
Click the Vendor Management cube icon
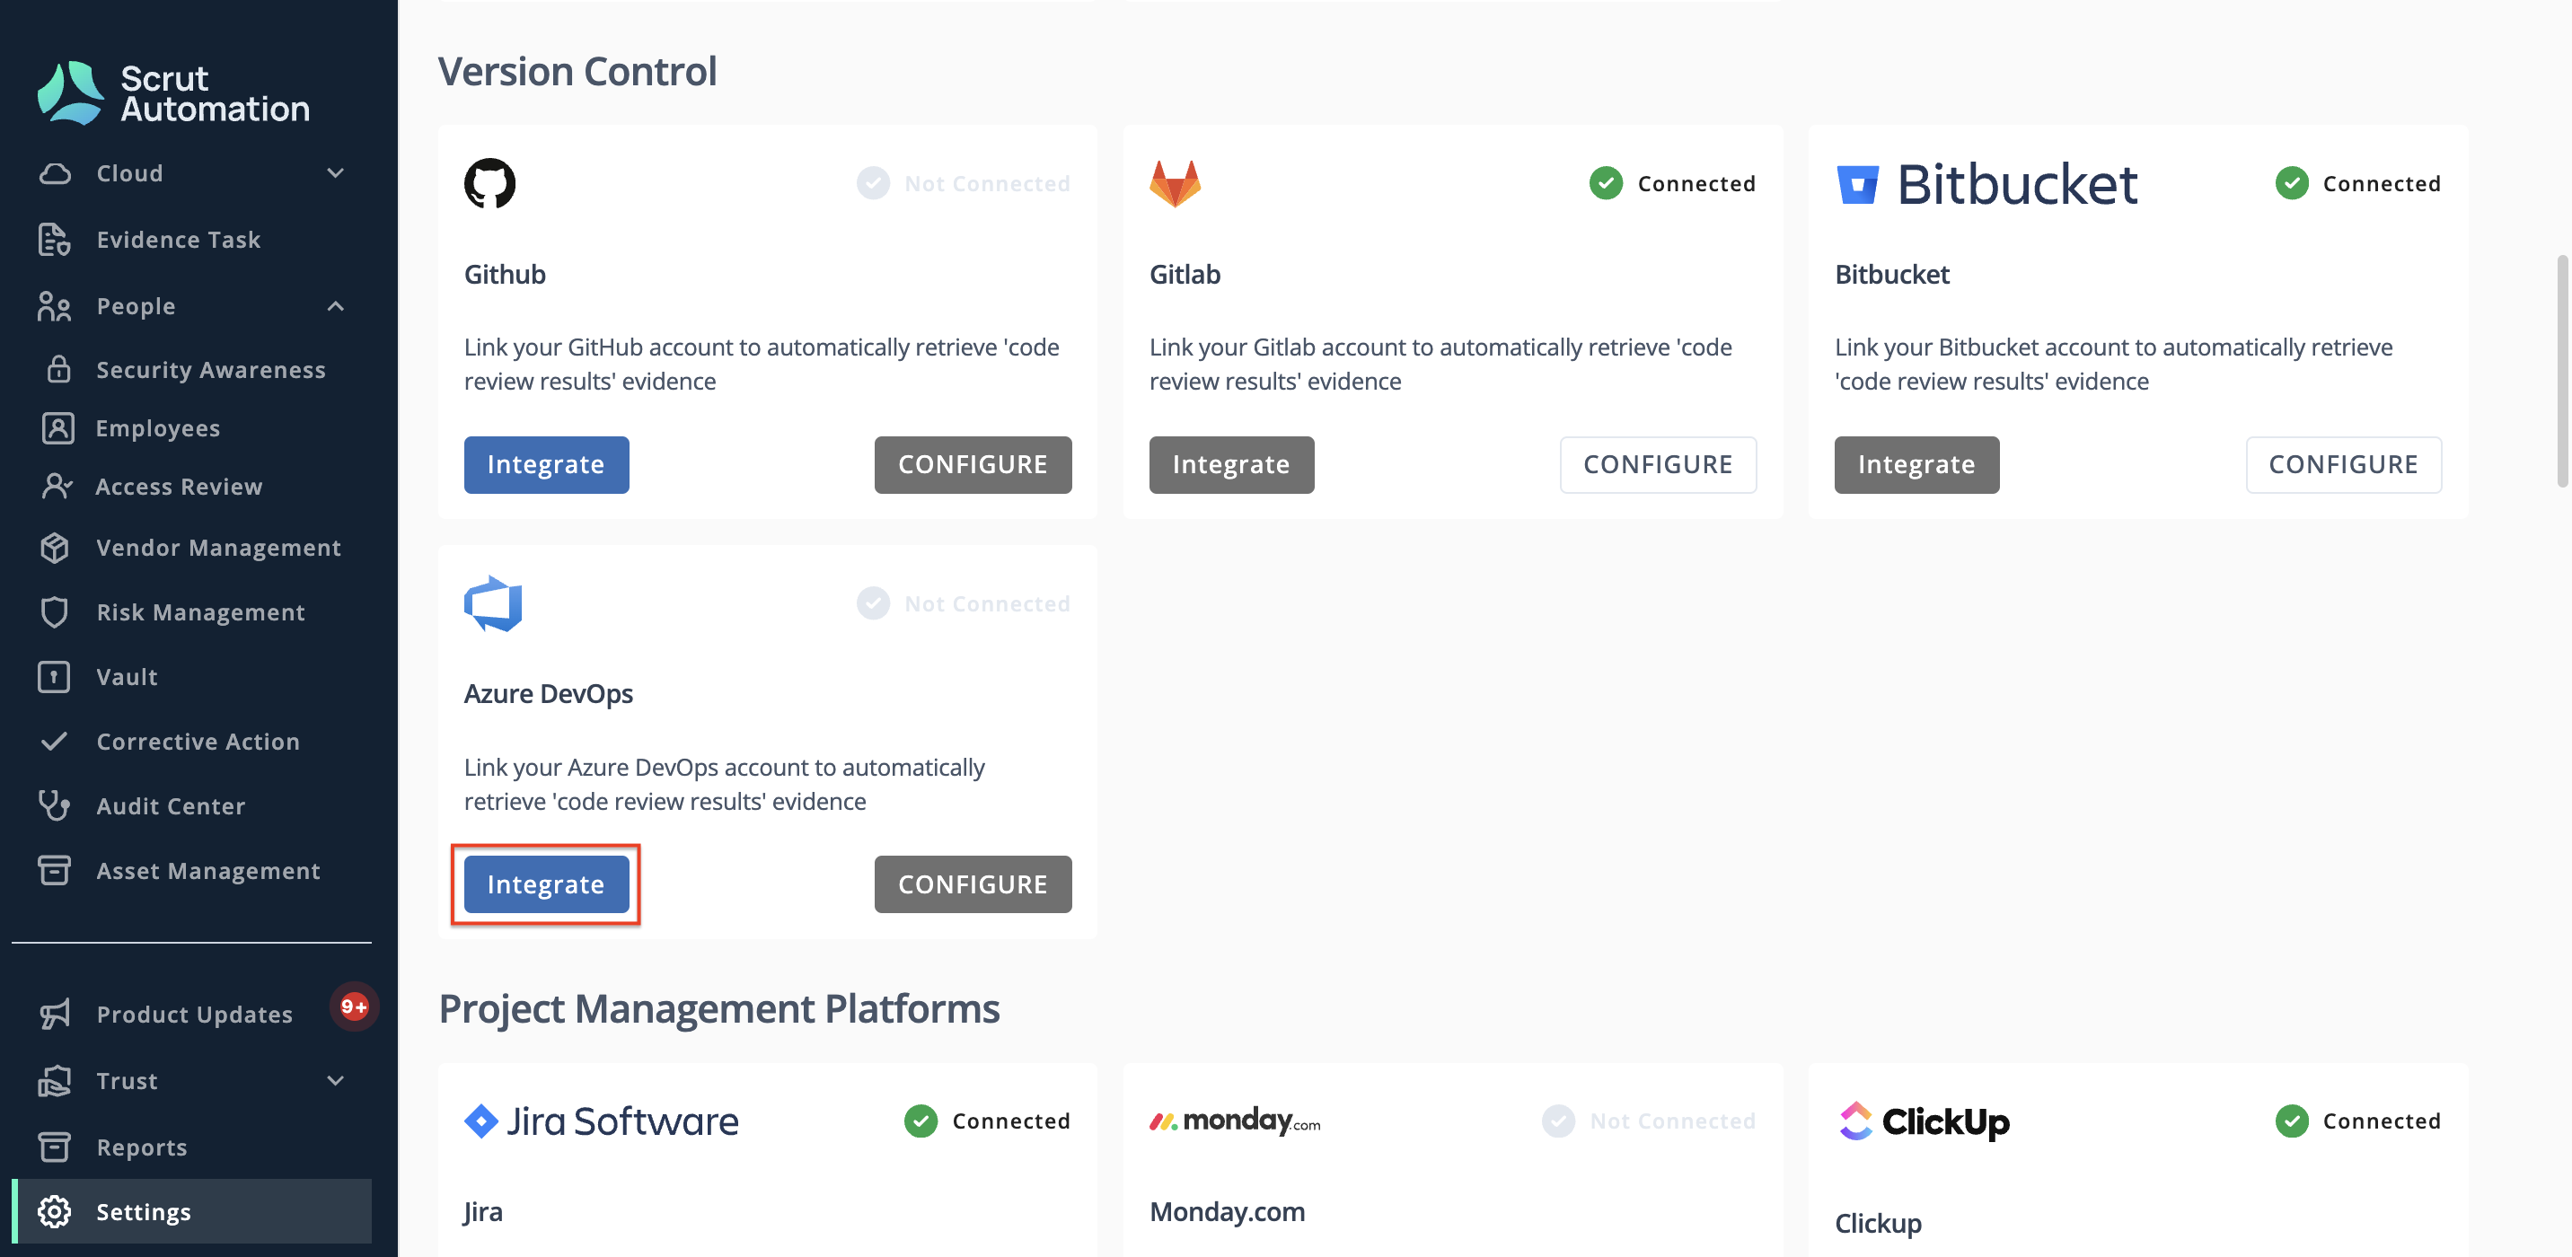coord(55,547)
